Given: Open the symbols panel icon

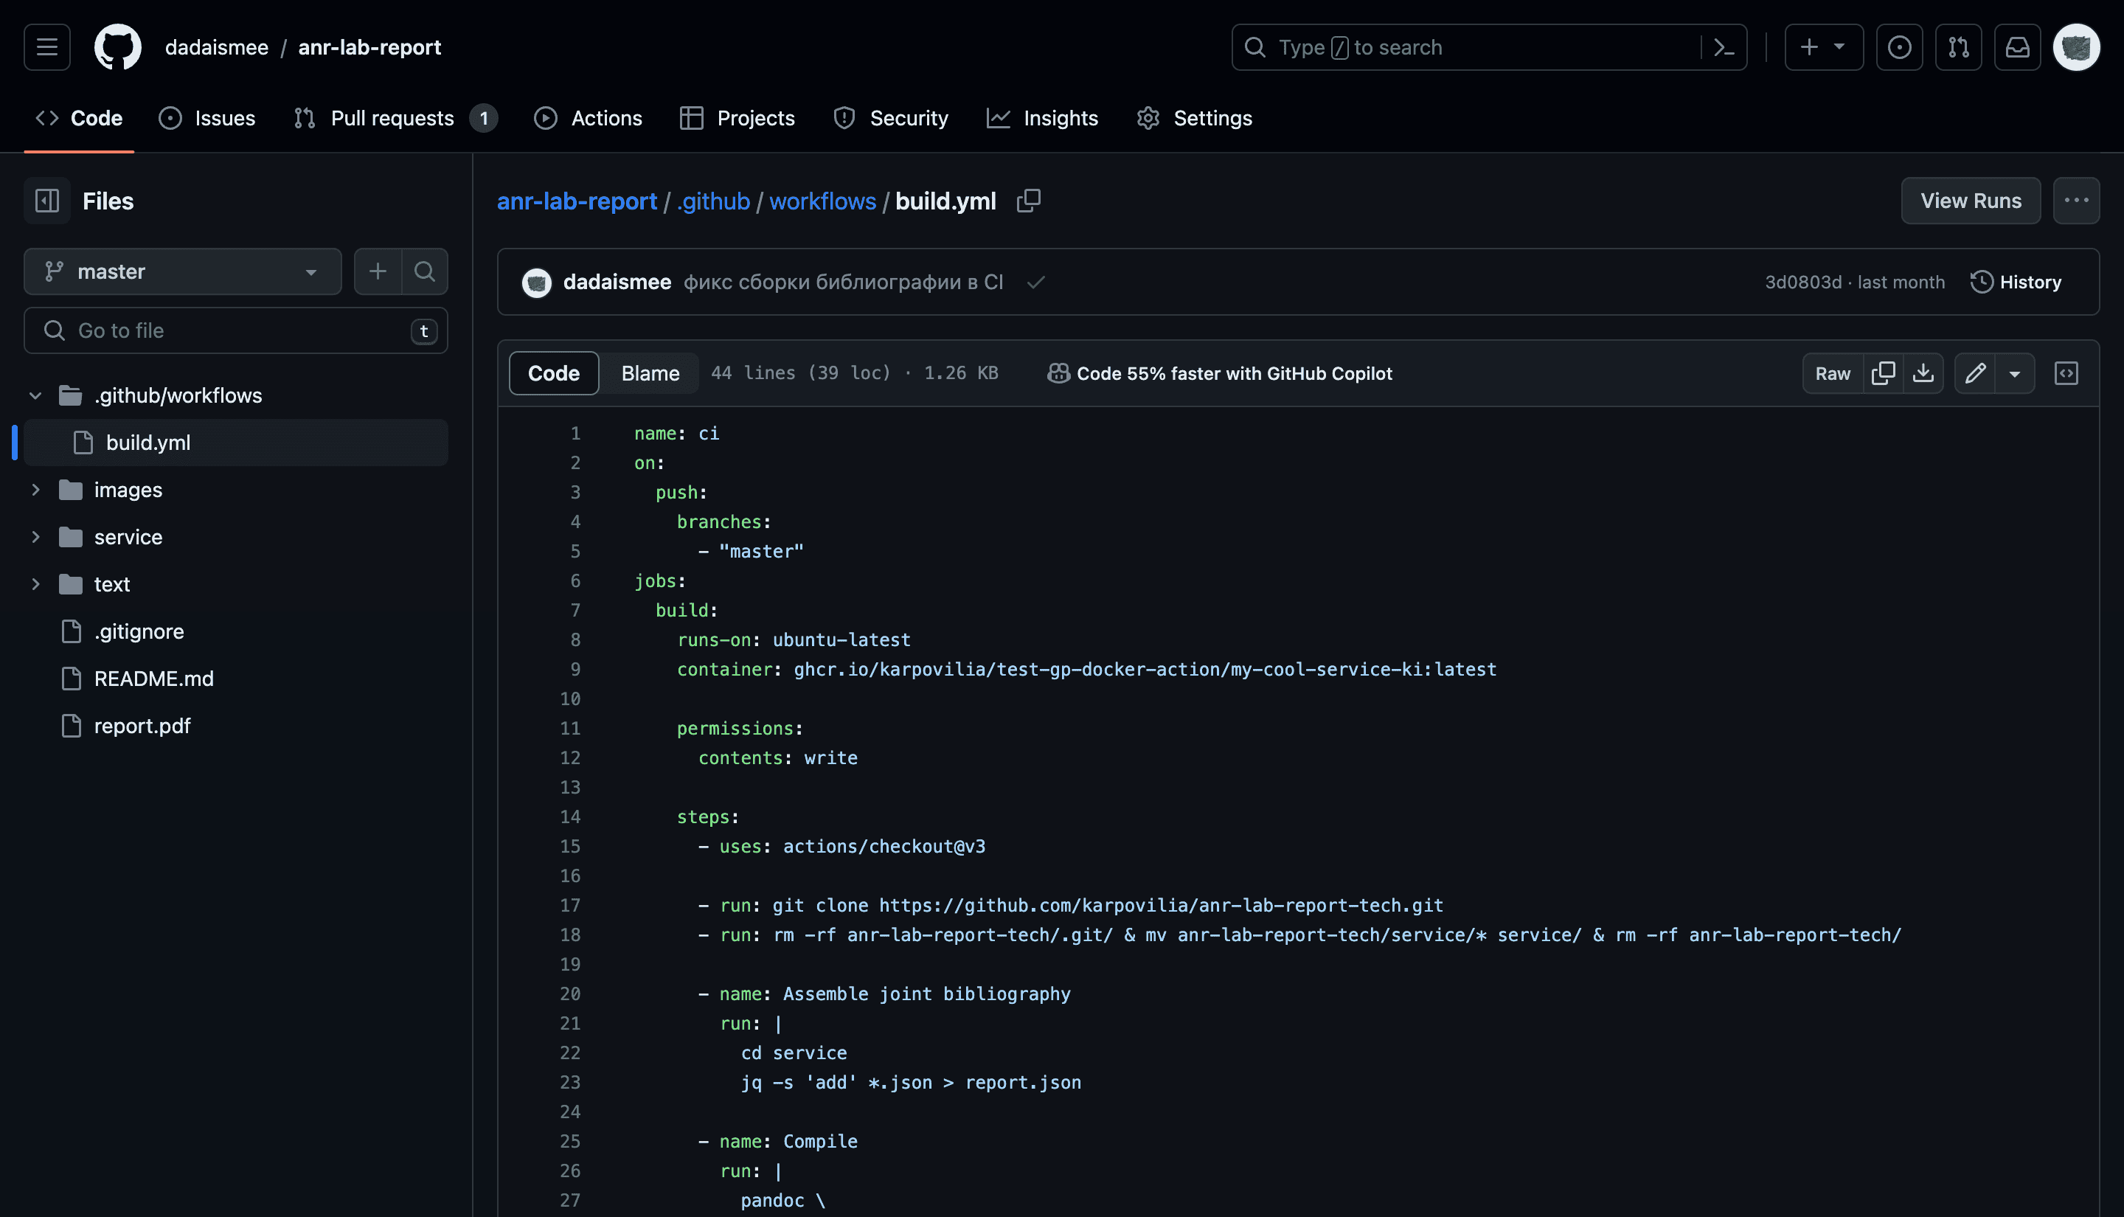Looking at the screenshot, I should (2066, 372).
